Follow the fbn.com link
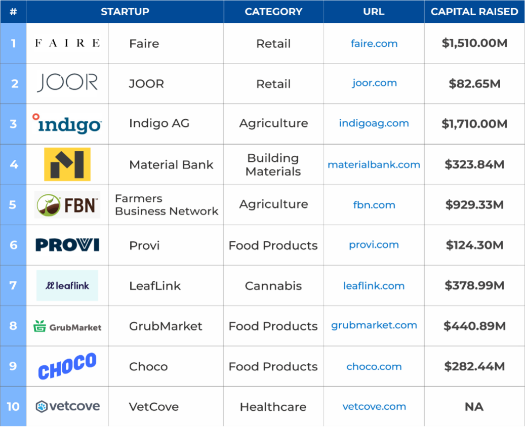This screenshot has width=527, height=428. 374,205
